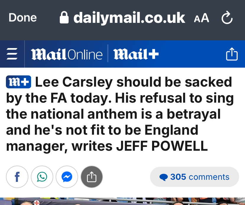Click the M+ badge beside headline
The height and width of the screenshot is (205, 245).
tap(18, 82)
